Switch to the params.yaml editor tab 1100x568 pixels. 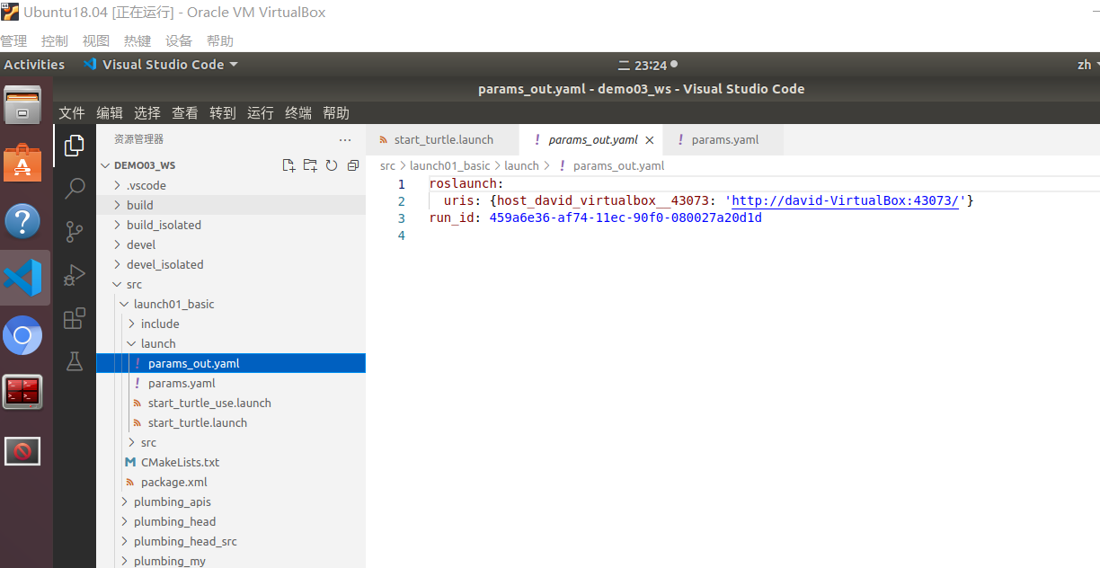click(723, 140)
